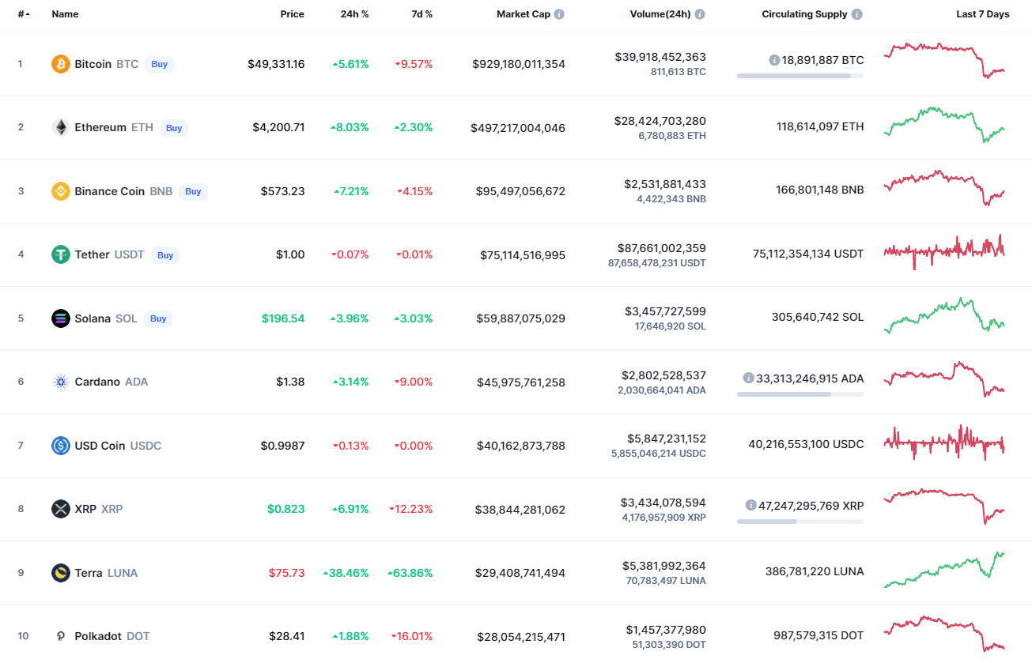Screen dimensions: 1032x663
Task: Open the Cardano name link
Action: coord(97,382)
